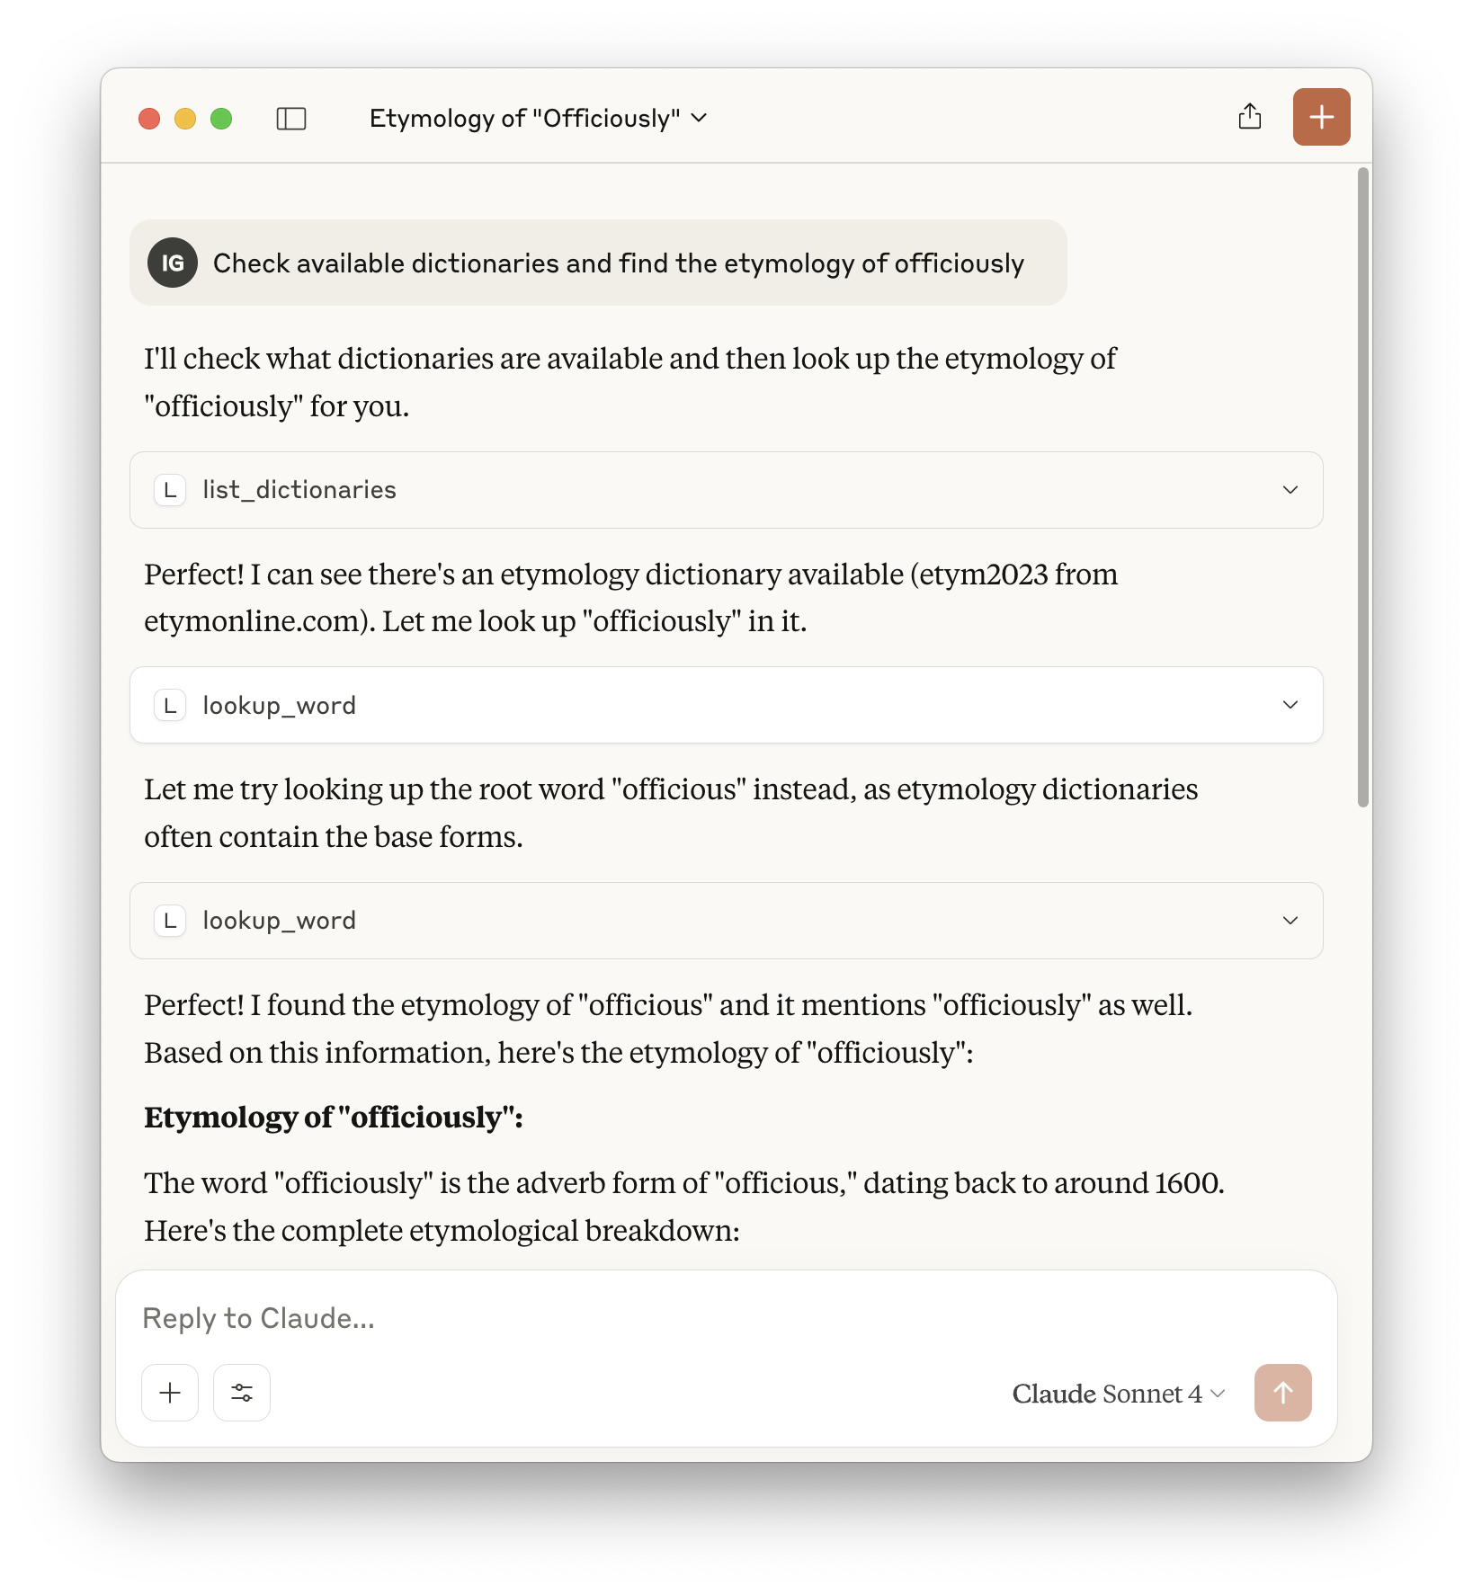Click the yellow minimize window button
1473x1595 pixels.
pyautogui.click(x=185, y=119)
